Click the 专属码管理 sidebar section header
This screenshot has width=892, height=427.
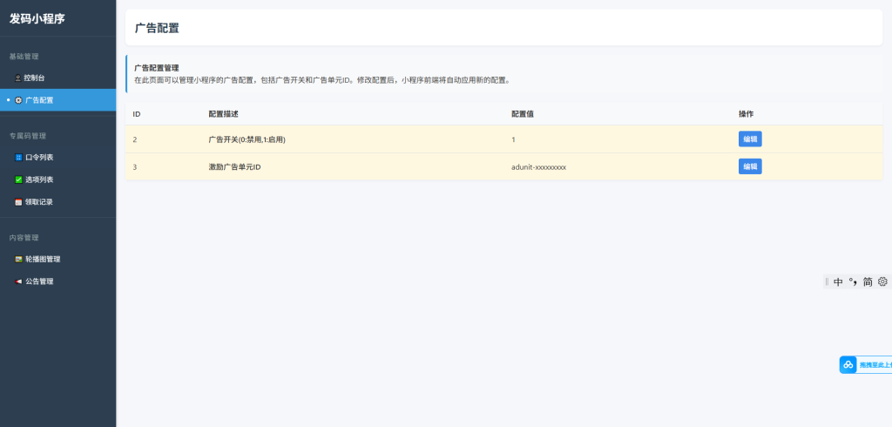(28, 136)
